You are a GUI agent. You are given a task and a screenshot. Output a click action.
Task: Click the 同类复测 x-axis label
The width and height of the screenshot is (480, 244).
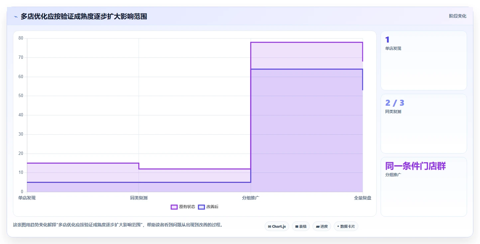pos(139,198)
